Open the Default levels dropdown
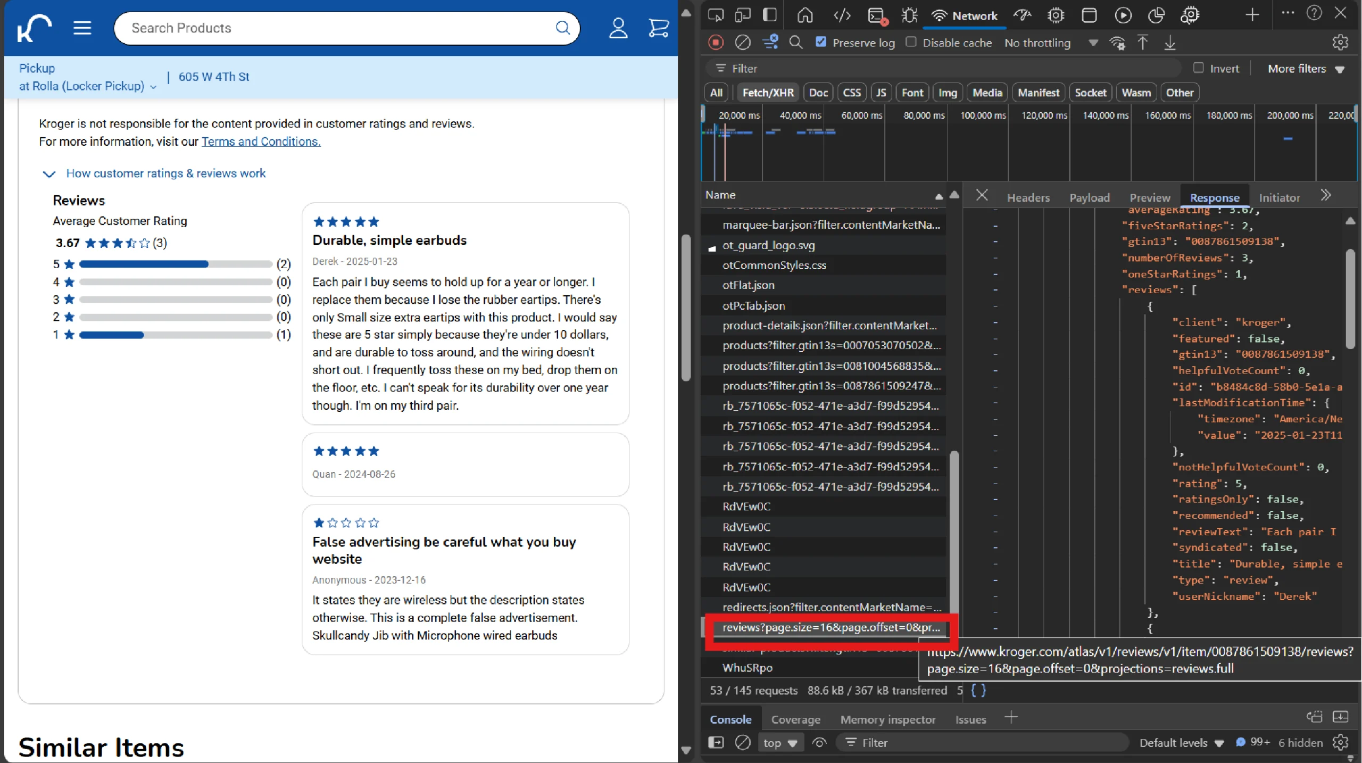Image resolution: width=1362 pixels, height=763 pixels. pos(1182,743)
